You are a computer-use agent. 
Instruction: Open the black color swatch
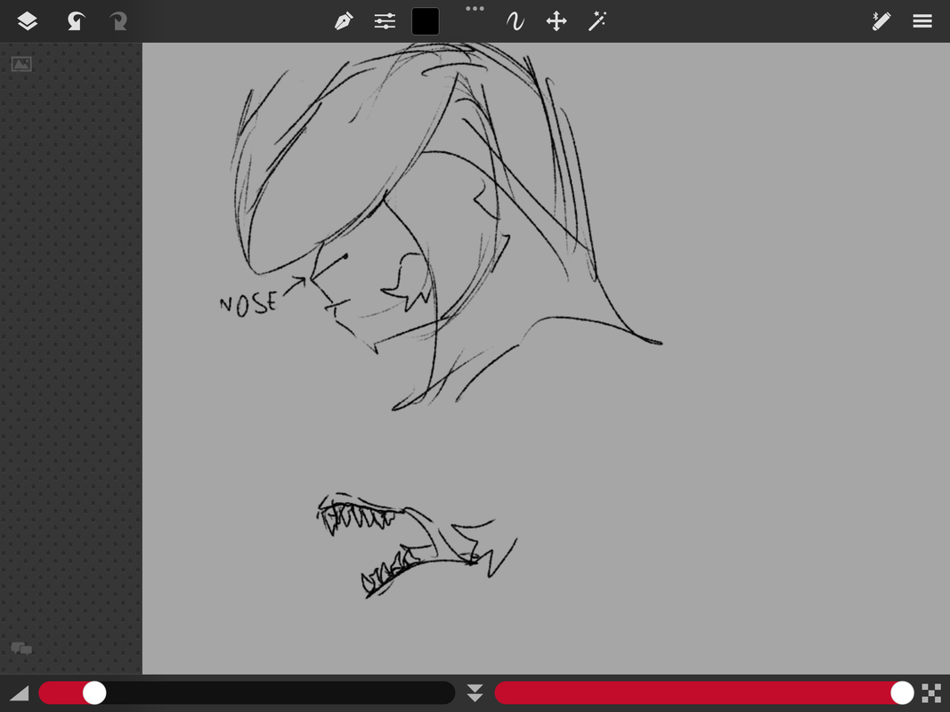(x=426, y=21)
